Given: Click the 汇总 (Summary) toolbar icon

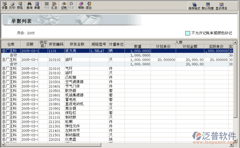Looking at the screenshot, I should point(54,5).
